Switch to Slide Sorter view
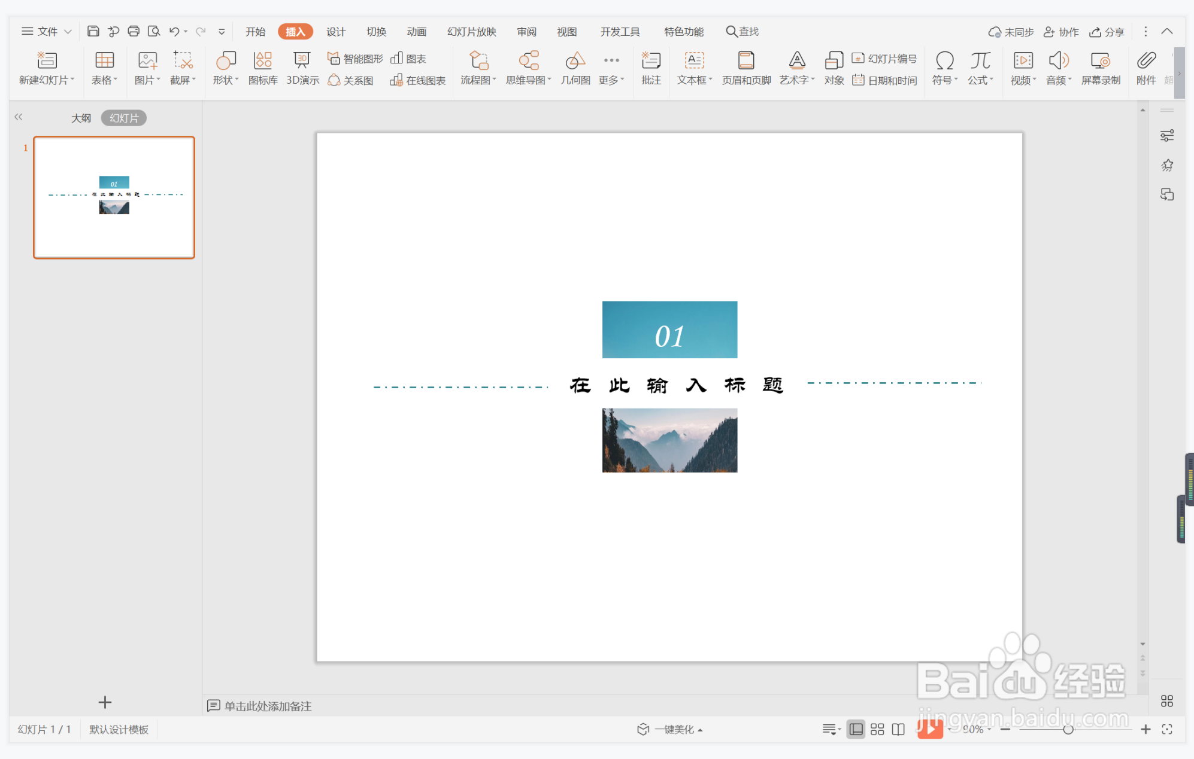1194x759 pixels. [x=877, y=729]
